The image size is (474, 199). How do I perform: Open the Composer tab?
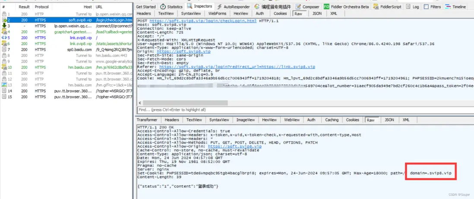307,6
